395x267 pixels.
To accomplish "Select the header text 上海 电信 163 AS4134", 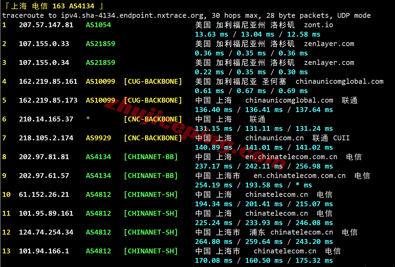I will pyautogui.click(x=53, y=6).
